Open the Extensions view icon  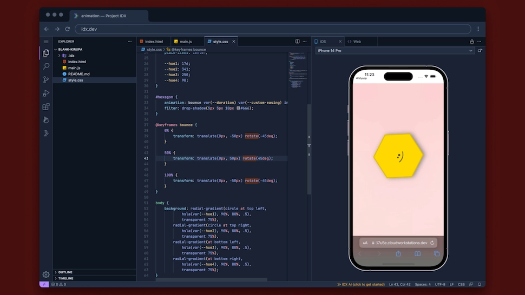coord(46,106)
